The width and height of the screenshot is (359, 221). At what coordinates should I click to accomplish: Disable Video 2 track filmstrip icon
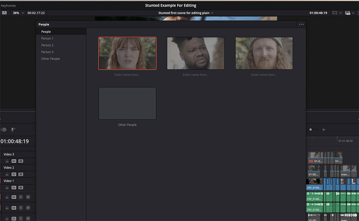[21, 174]
